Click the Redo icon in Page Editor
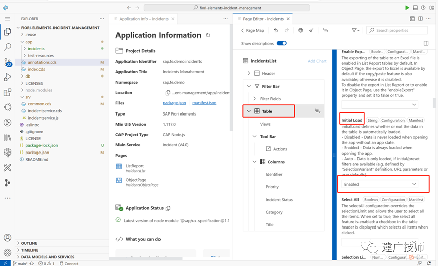This screenshot has height=266, width=438. tap(287, 30)
